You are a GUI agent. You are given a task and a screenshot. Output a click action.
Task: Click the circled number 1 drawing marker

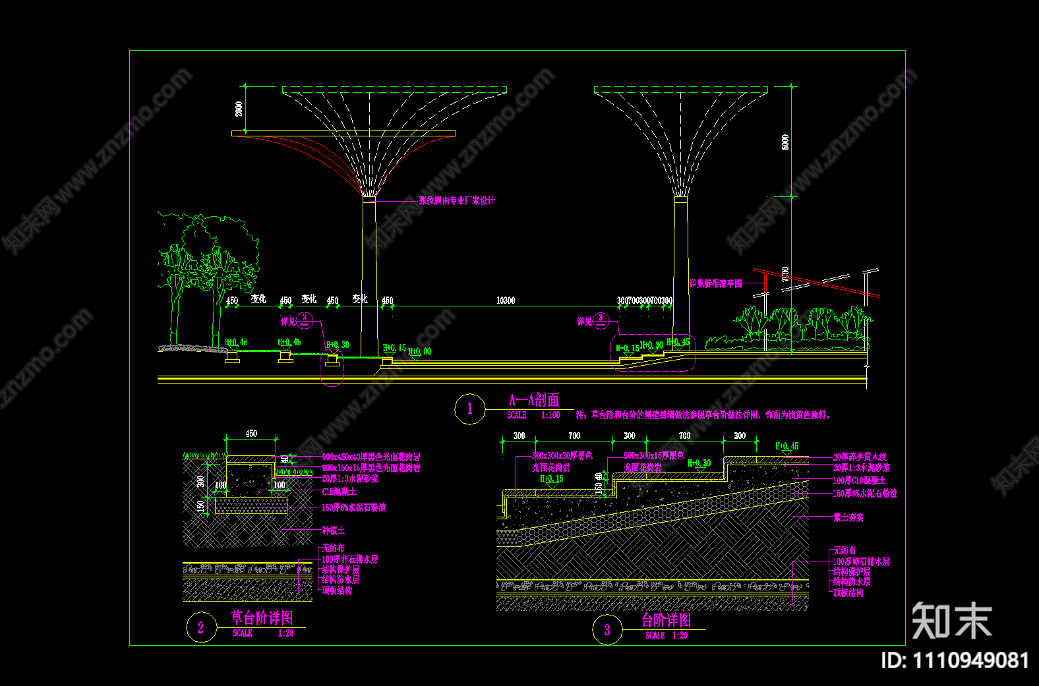[x=469, y=409]
